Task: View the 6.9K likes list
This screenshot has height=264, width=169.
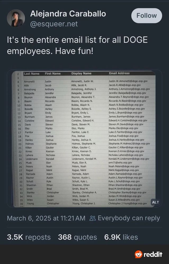Action: tap(121, 237)
